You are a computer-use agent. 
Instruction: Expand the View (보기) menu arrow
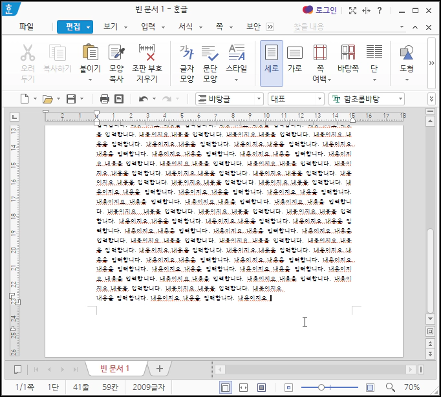pos(125,27)
